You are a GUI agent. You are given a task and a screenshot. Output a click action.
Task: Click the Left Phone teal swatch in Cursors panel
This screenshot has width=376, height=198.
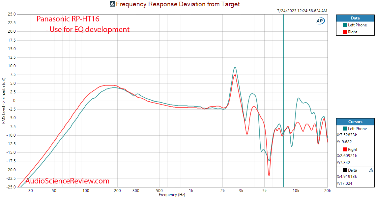pos(345,129)
